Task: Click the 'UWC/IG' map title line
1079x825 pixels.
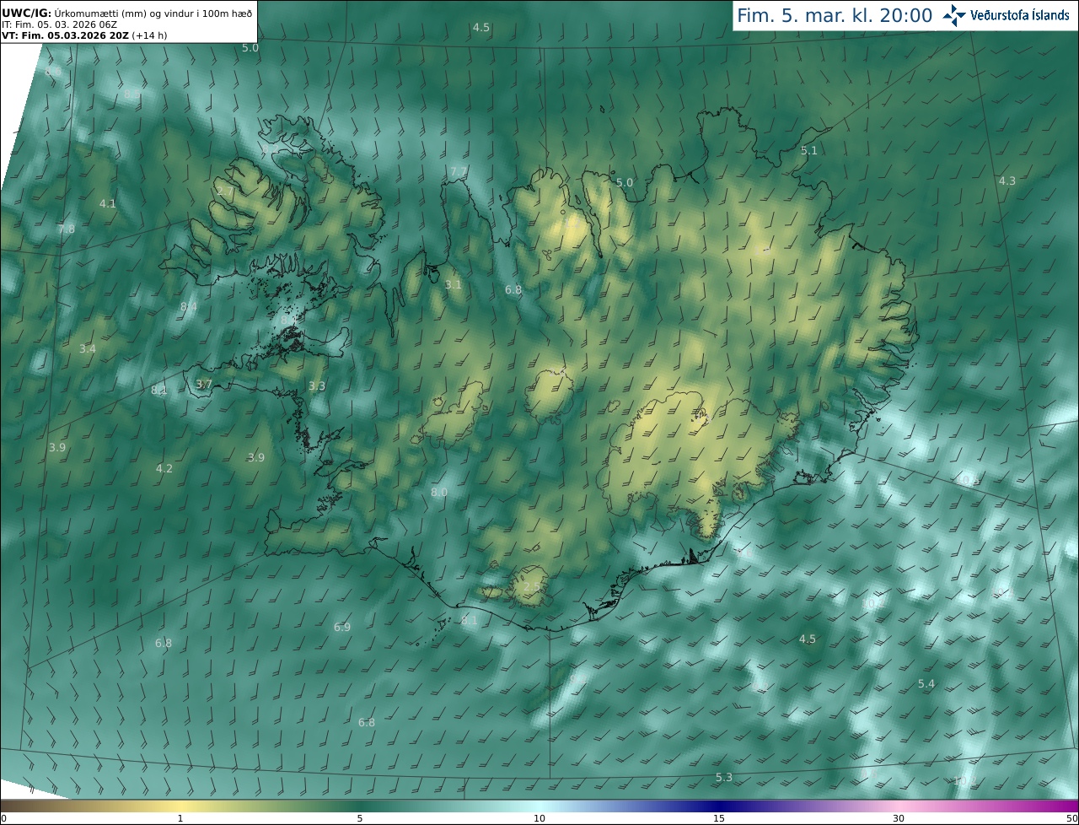Action: click(126, 13)
